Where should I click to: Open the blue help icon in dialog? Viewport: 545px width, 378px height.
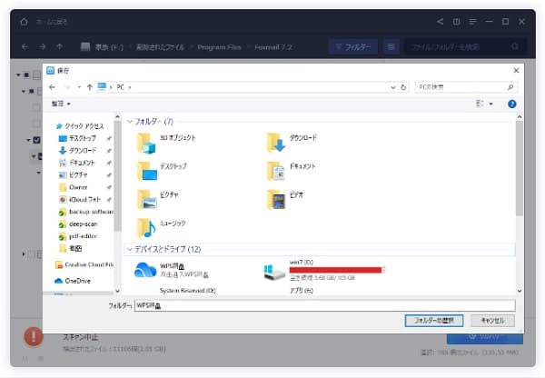tap(511, 104)
